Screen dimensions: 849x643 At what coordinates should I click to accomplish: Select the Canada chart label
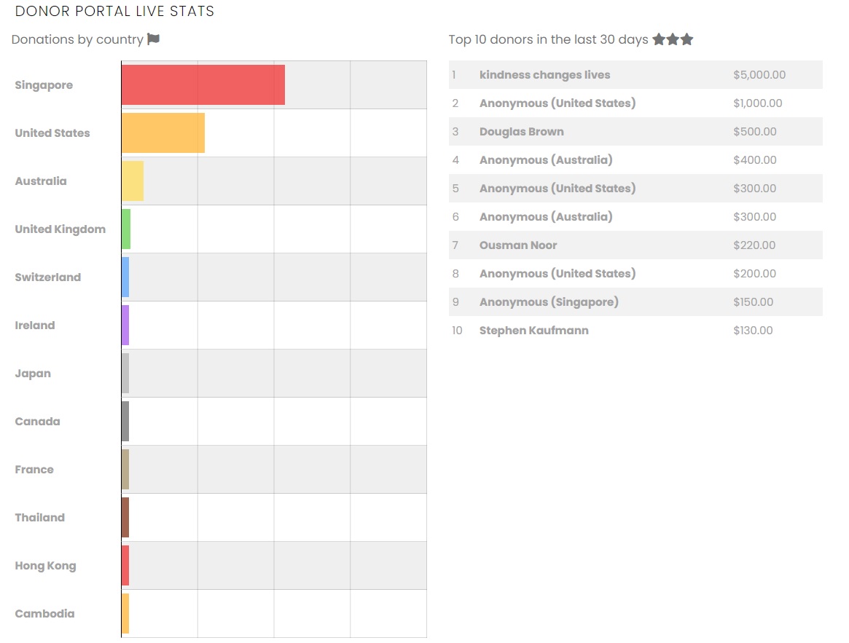coord(37,421)
